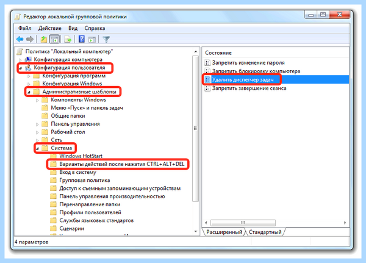Collapse the Система node

pyautogui.click(x=37, y=148)
